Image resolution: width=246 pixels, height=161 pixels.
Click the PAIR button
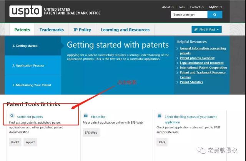click(162, 142)
